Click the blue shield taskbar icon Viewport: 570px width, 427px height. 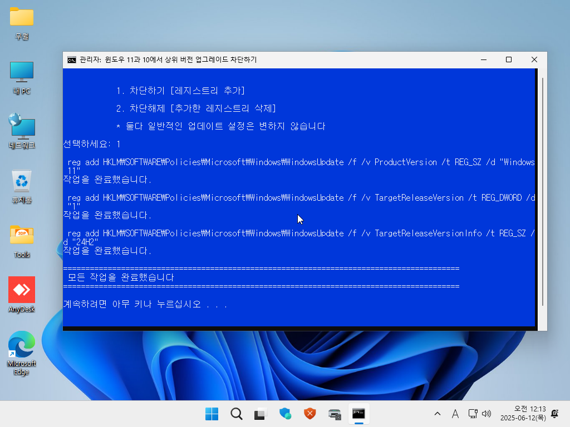point(286,414)
